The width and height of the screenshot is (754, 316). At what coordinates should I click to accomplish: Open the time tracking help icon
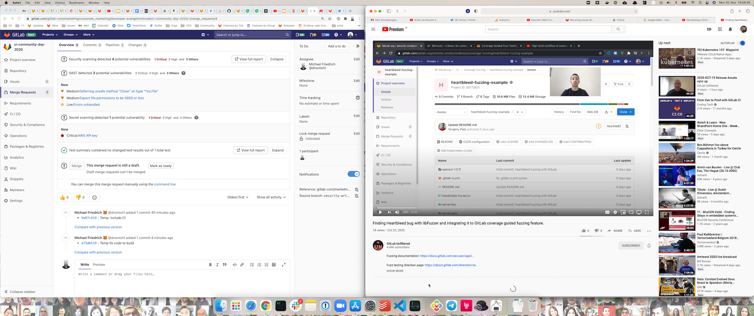358,97
